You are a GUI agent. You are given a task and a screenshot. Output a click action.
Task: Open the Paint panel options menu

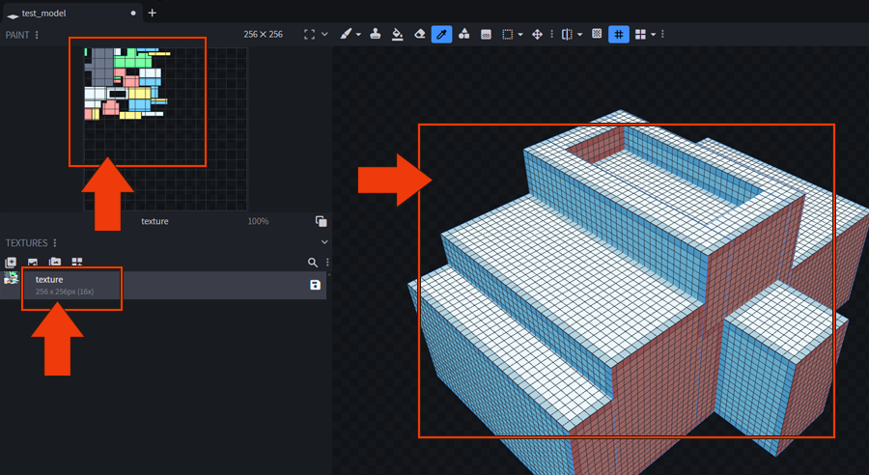[38, 35]
